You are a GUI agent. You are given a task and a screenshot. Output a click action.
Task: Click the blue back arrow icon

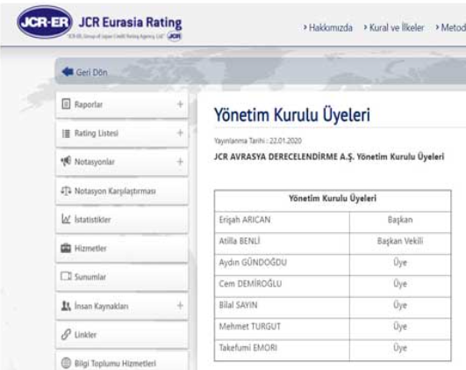tap(68, 72)
